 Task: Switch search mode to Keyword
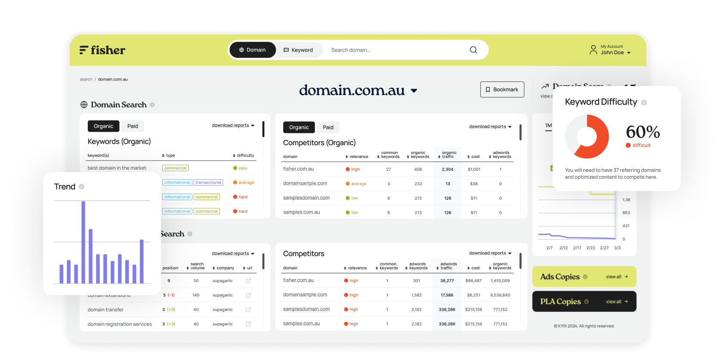298,50
